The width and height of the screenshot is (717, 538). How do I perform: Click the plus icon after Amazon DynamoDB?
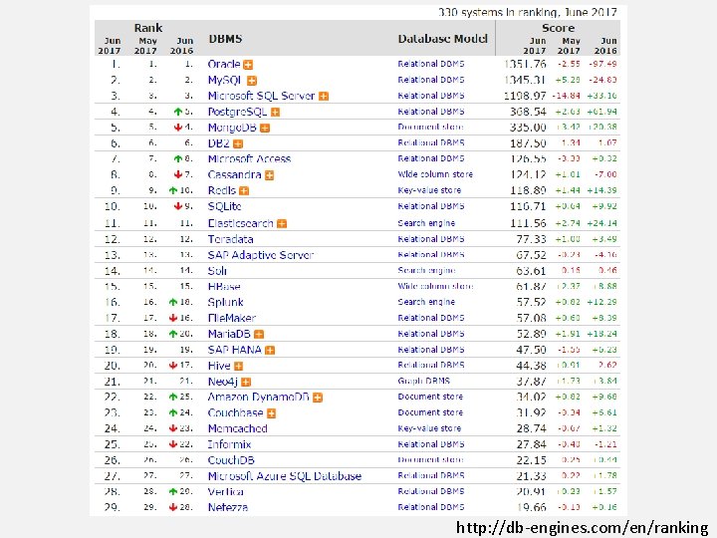pyautogui.click(x=318, y=398)
